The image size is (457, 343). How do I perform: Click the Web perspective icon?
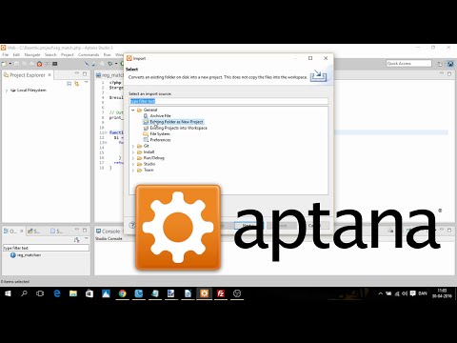point(450,64)
